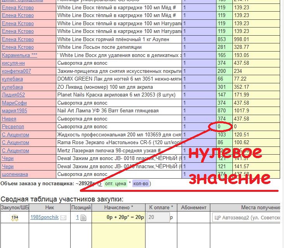The height and width of the screenshot is (248, 284).
Task: Click the envelope icon next to 1985ponchik
Action: [63, 218]
